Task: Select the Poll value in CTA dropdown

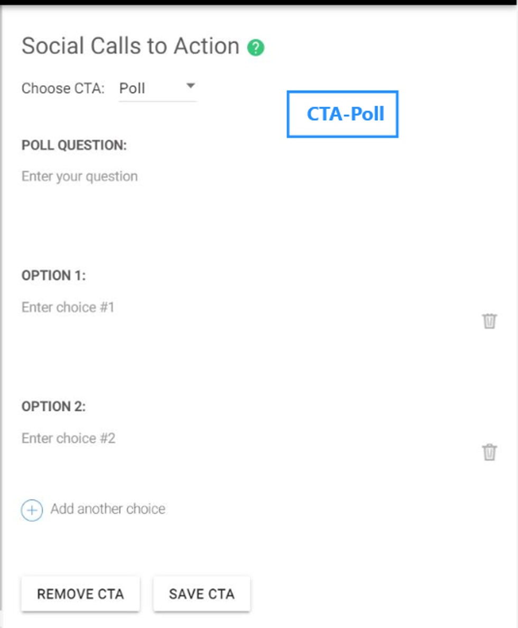Action: pyautogui.click(x=132, y=88)
